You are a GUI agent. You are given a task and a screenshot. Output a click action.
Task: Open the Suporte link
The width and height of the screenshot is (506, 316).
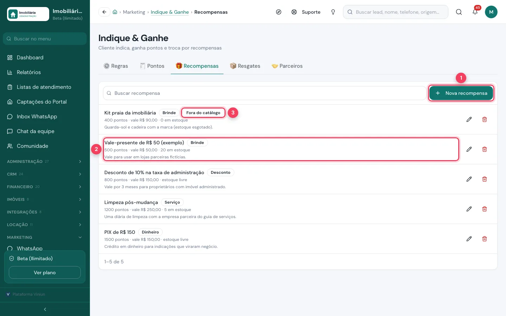tap(306, 12)
